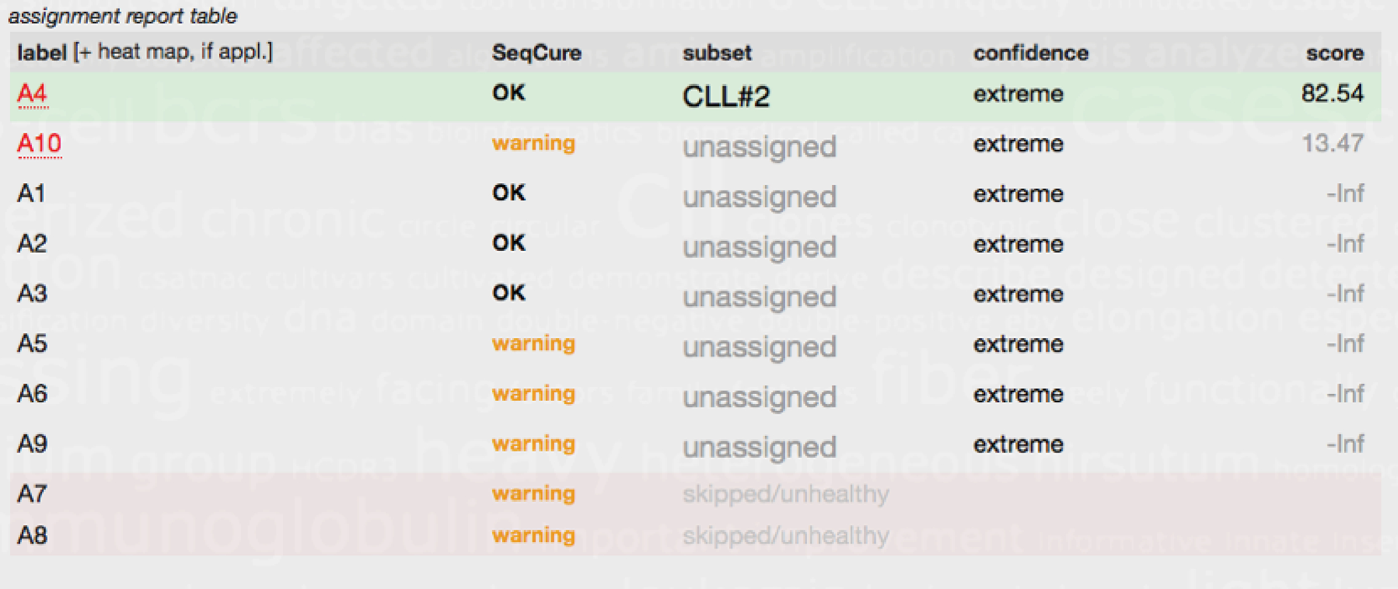Click the subset column header
1398x589 pixels.
[717, 53]
